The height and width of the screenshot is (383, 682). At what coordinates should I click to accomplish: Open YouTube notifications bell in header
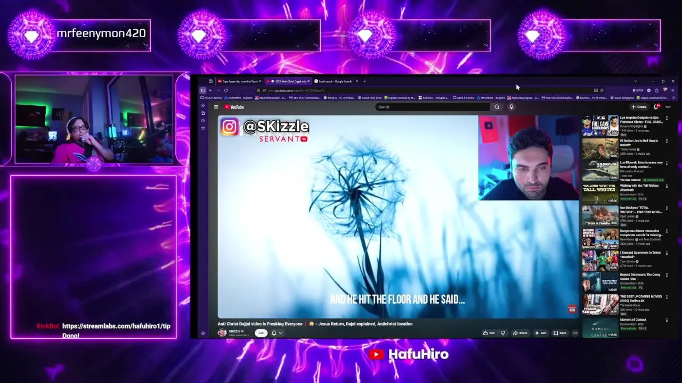[x=656, y=107]
